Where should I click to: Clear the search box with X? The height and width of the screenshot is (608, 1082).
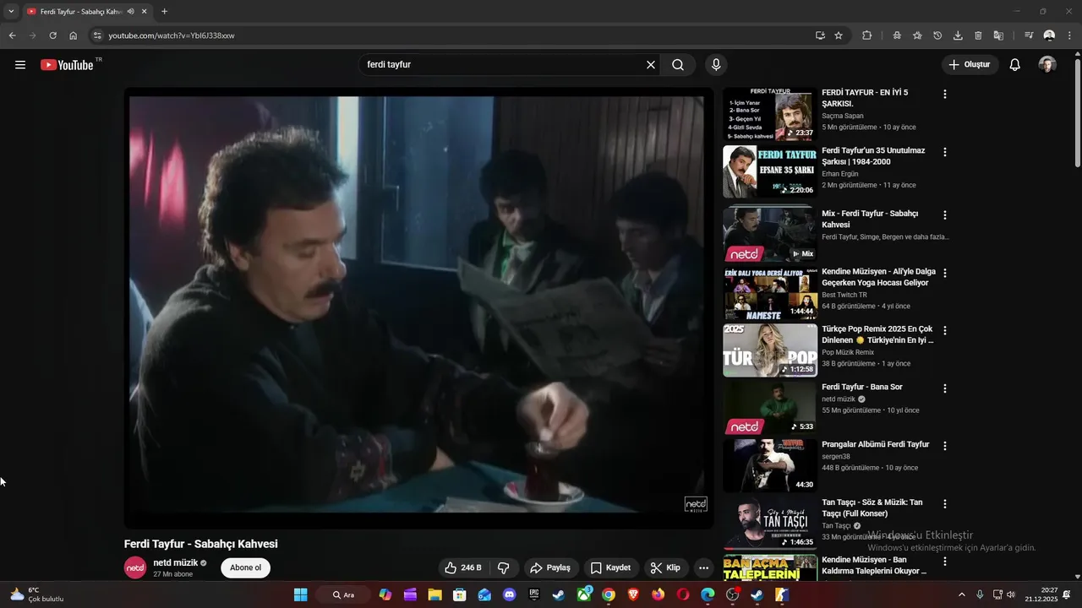click(651, 65)
